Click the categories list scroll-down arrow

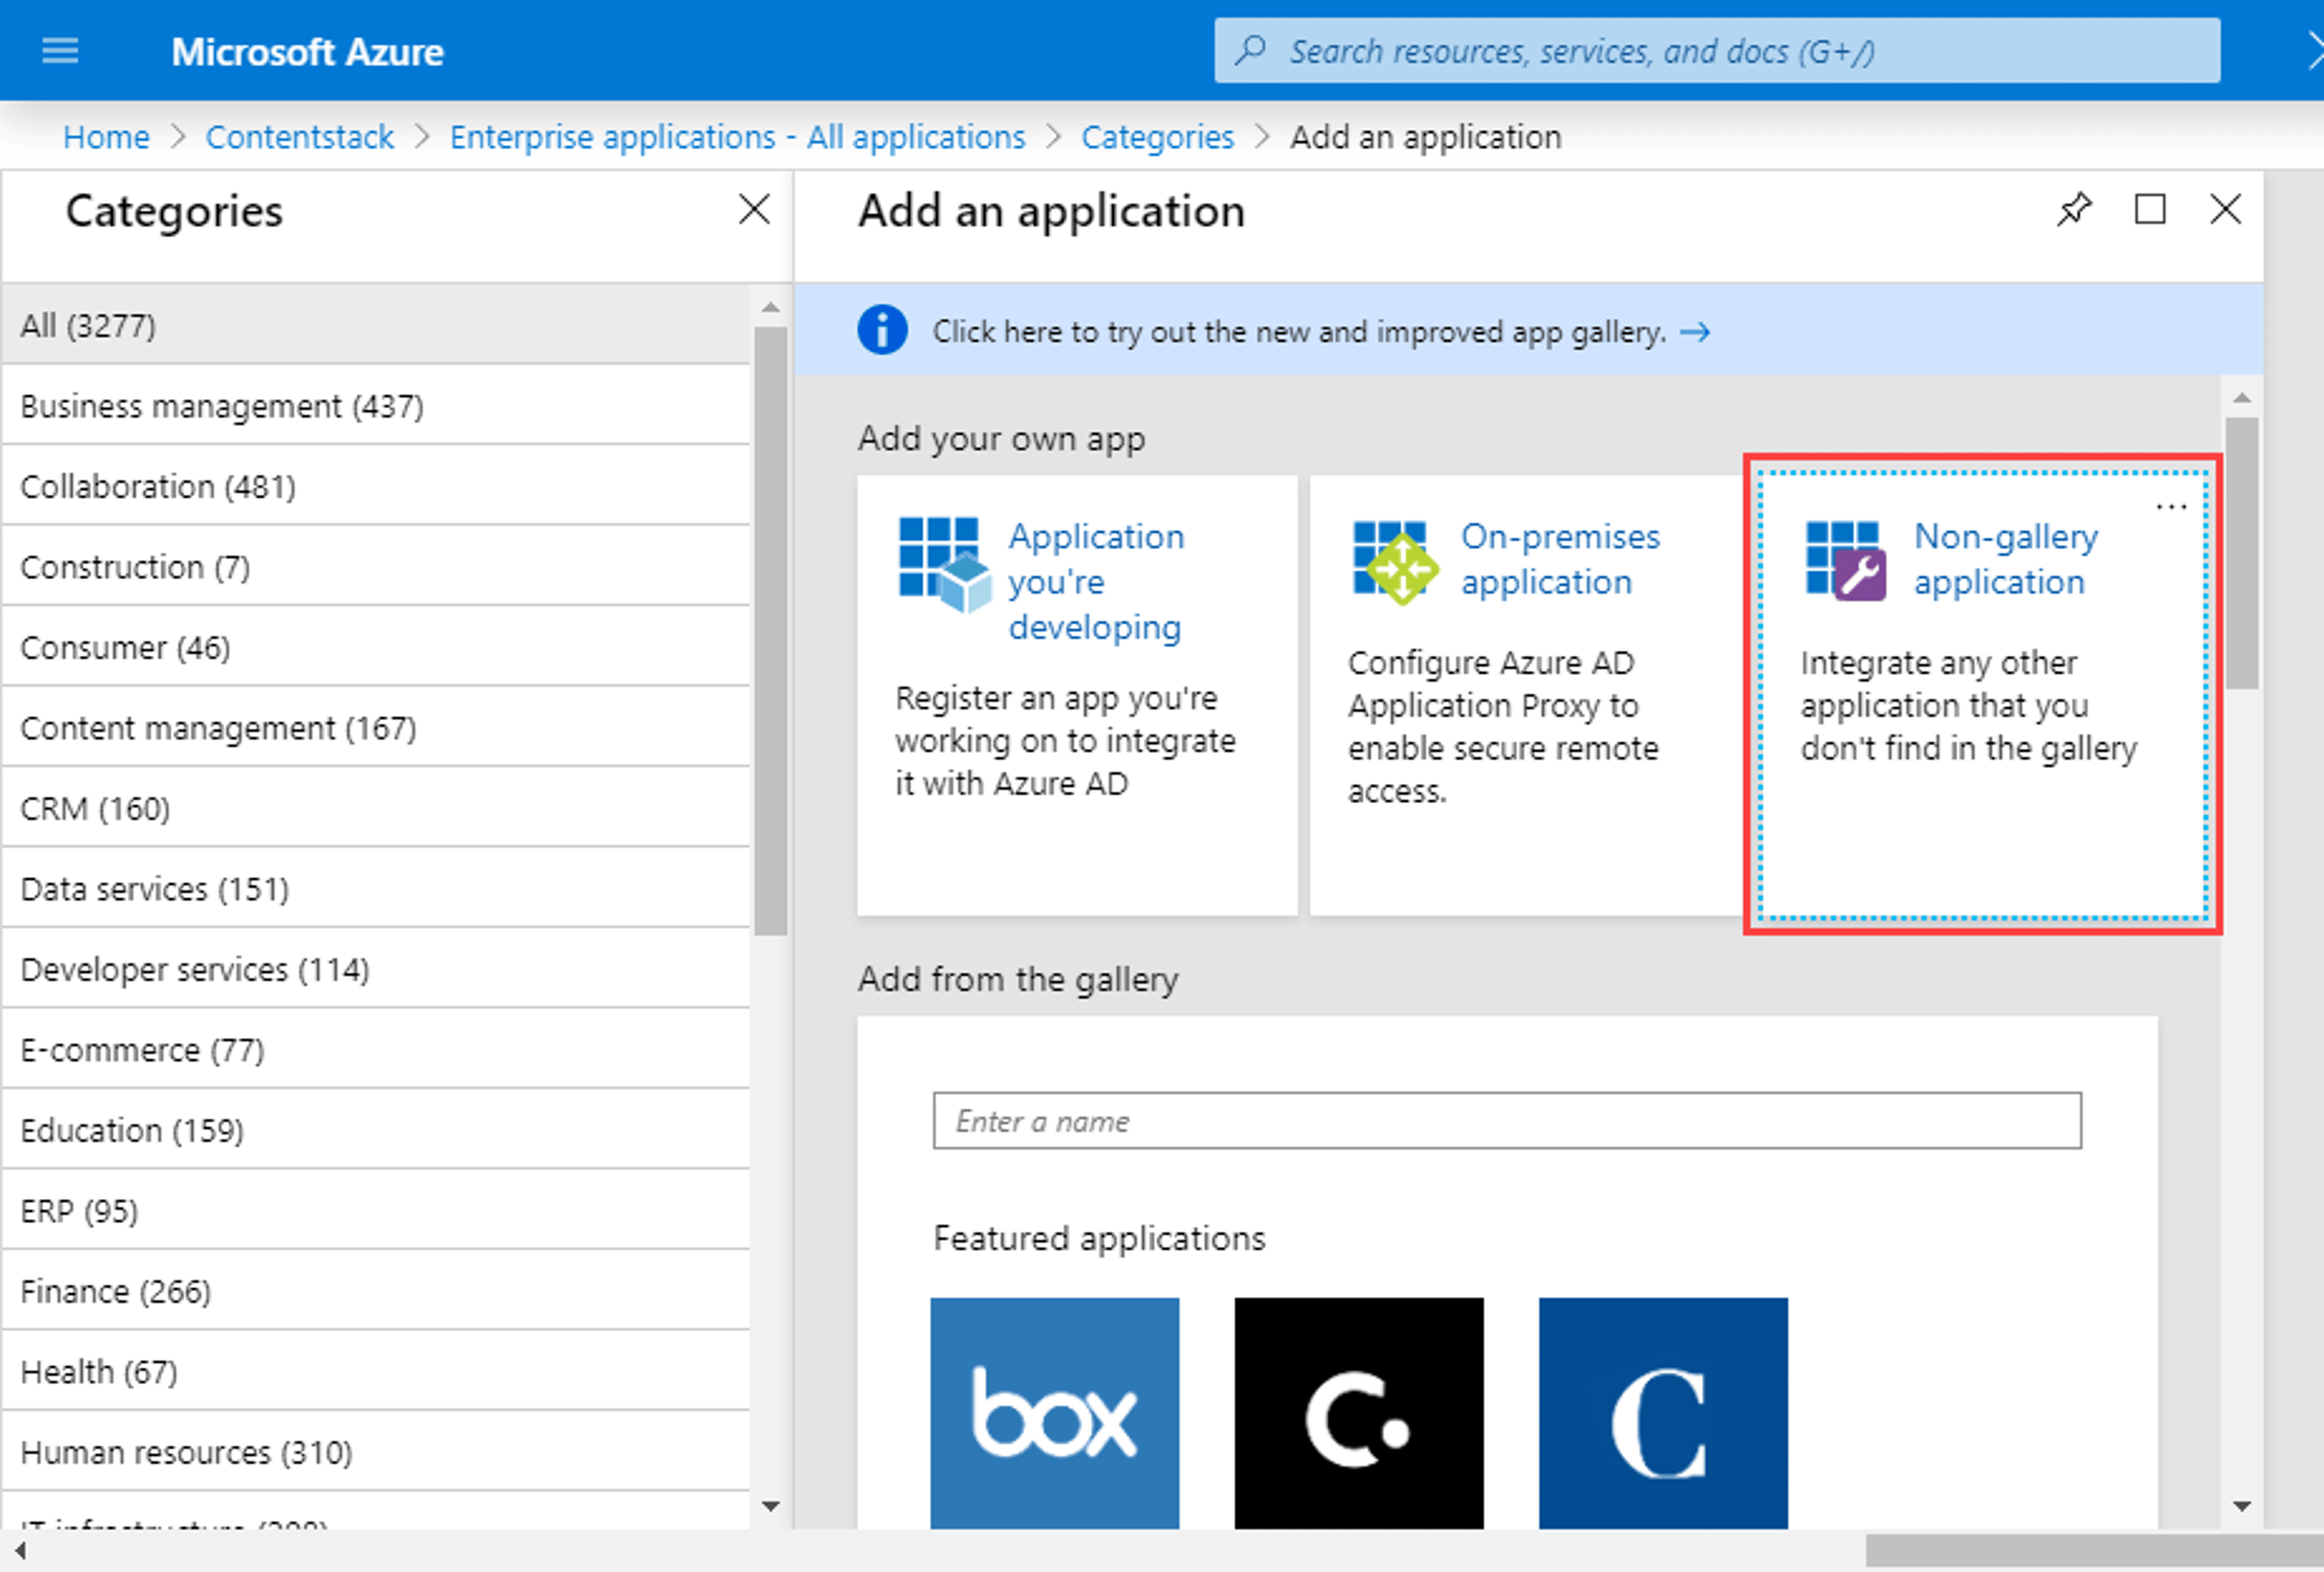click(770, 1506)
